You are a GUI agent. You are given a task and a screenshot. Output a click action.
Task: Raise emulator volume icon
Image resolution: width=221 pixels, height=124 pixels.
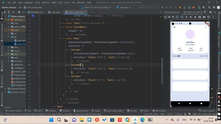click(169, 17)
